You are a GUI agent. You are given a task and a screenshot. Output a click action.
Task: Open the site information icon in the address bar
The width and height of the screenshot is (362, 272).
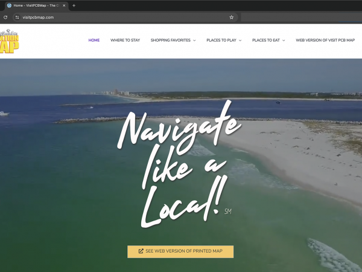click(x=17, y=18)
